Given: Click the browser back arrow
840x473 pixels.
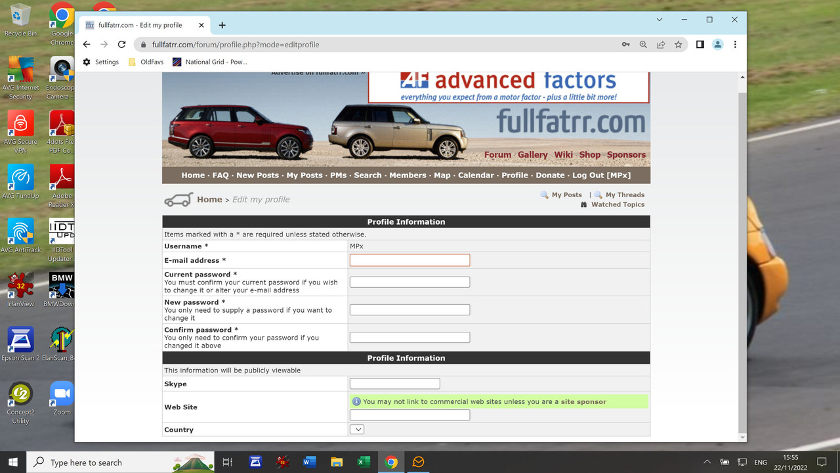Looking at the screenshot, I should click(87, 45).
